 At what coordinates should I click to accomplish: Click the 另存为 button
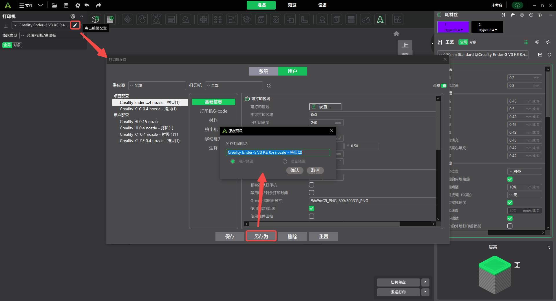261,236
